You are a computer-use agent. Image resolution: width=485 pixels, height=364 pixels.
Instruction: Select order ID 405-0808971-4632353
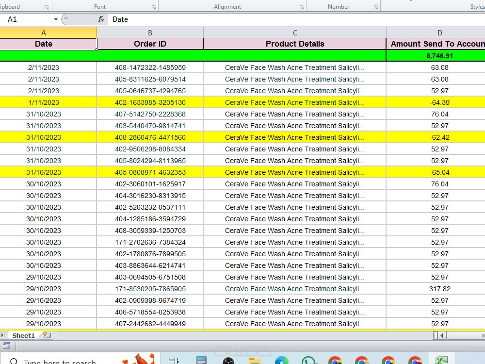150,172
